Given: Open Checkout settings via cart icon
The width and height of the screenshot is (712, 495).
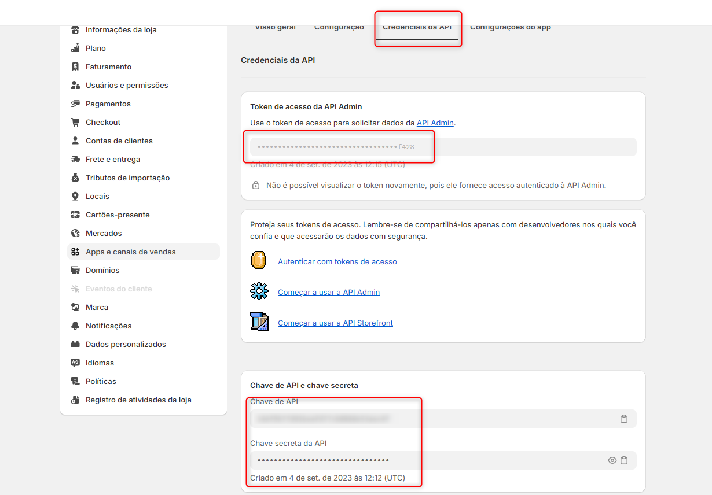Looking at the screenshot, I should 75,122.
